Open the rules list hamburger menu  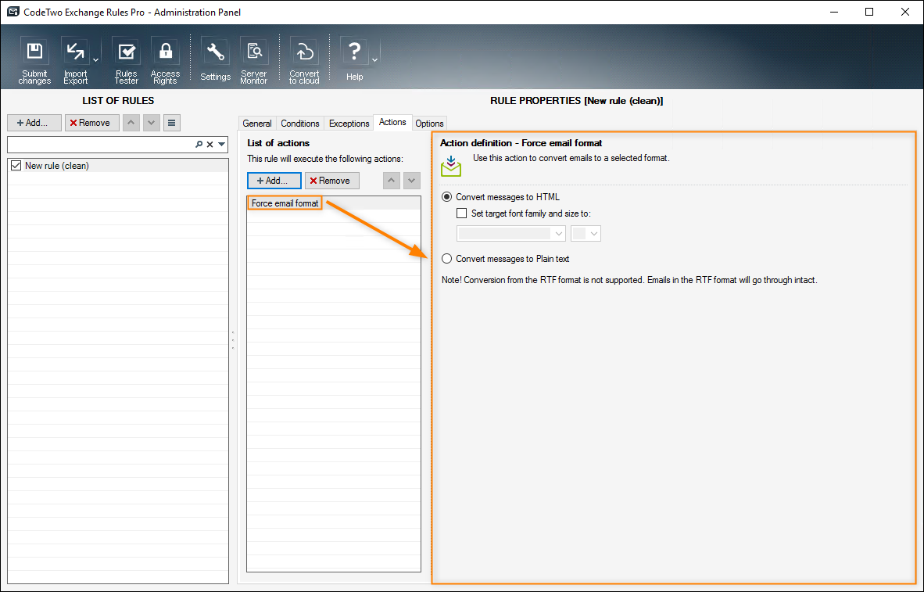[171, 123]
